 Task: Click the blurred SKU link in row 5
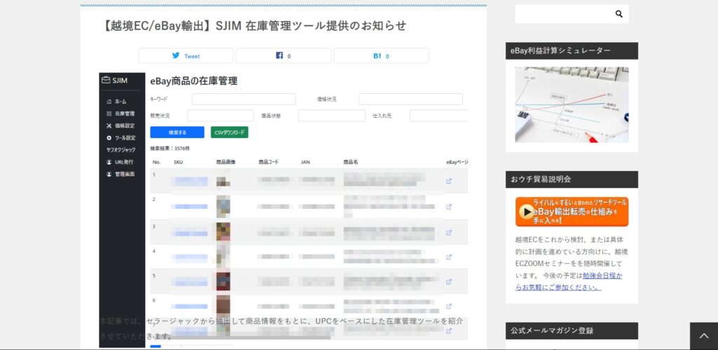click(x=189, y=282)
